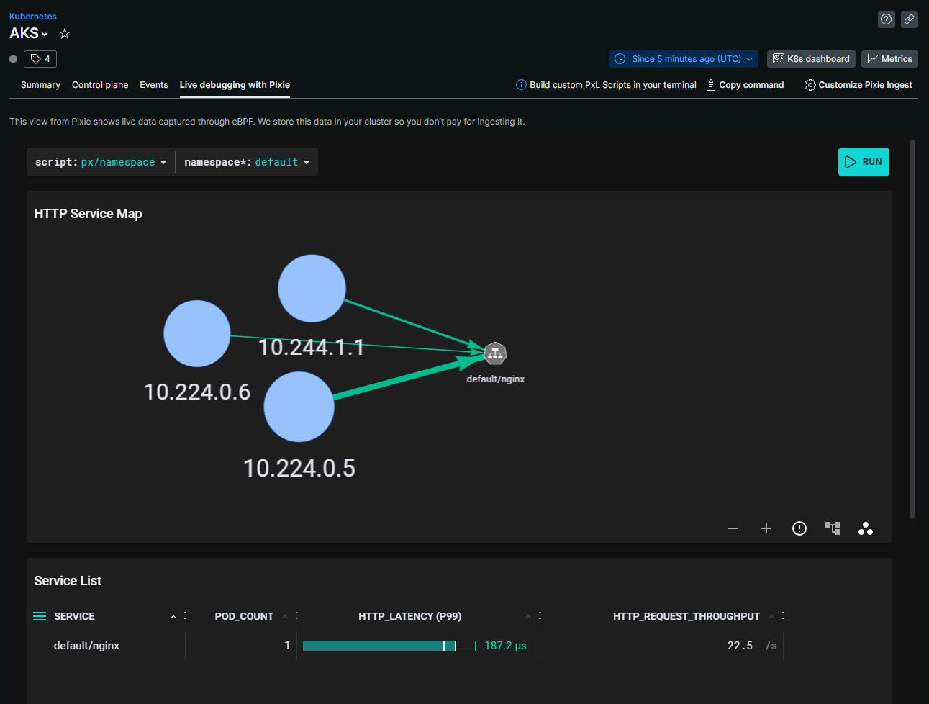Click the HTTP latency bar for default/nginx
Screen dimensions: 929x704
tap(389, 646)
